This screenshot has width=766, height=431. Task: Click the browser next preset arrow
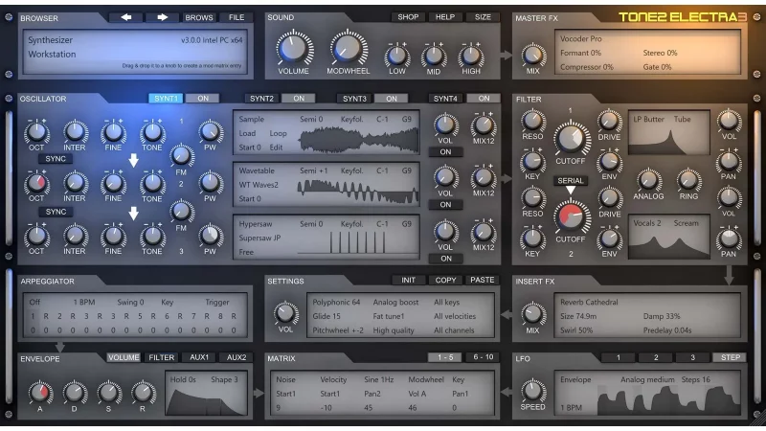click(162, 17)
